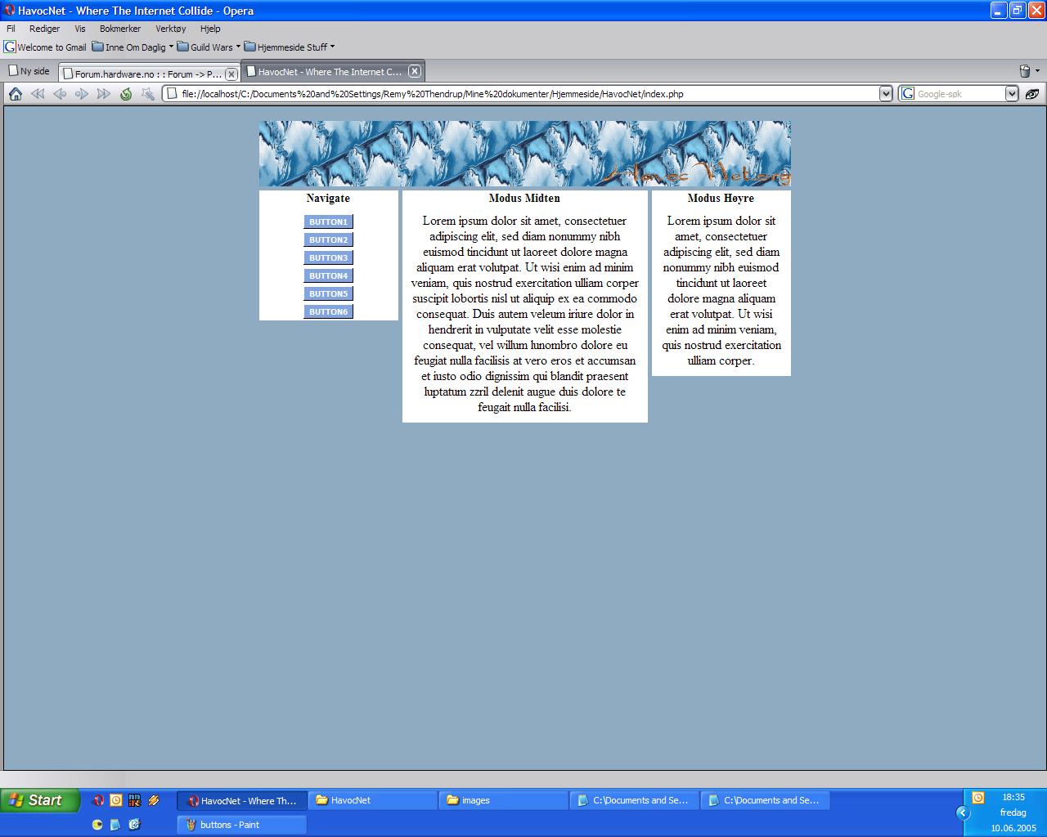Click the fast forward navigation arrow
This screenshot has width=1047, height=837.
point(104,94)
